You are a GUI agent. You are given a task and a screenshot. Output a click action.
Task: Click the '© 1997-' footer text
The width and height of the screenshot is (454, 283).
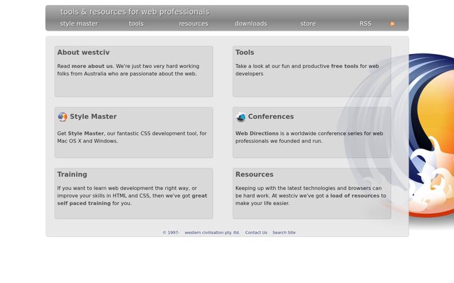(x=171, y=233)
